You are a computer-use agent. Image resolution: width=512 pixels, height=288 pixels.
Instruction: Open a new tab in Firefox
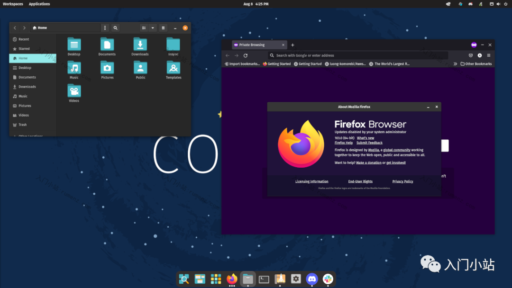coord(293,45)
